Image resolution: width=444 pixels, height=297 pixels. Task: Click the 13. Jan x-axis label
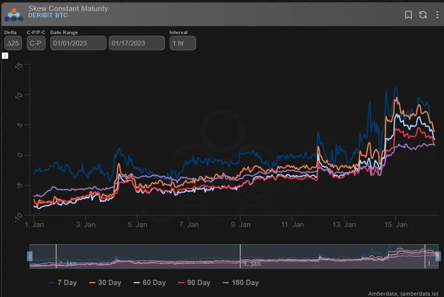pyautogui.click(x=344, y=225)
